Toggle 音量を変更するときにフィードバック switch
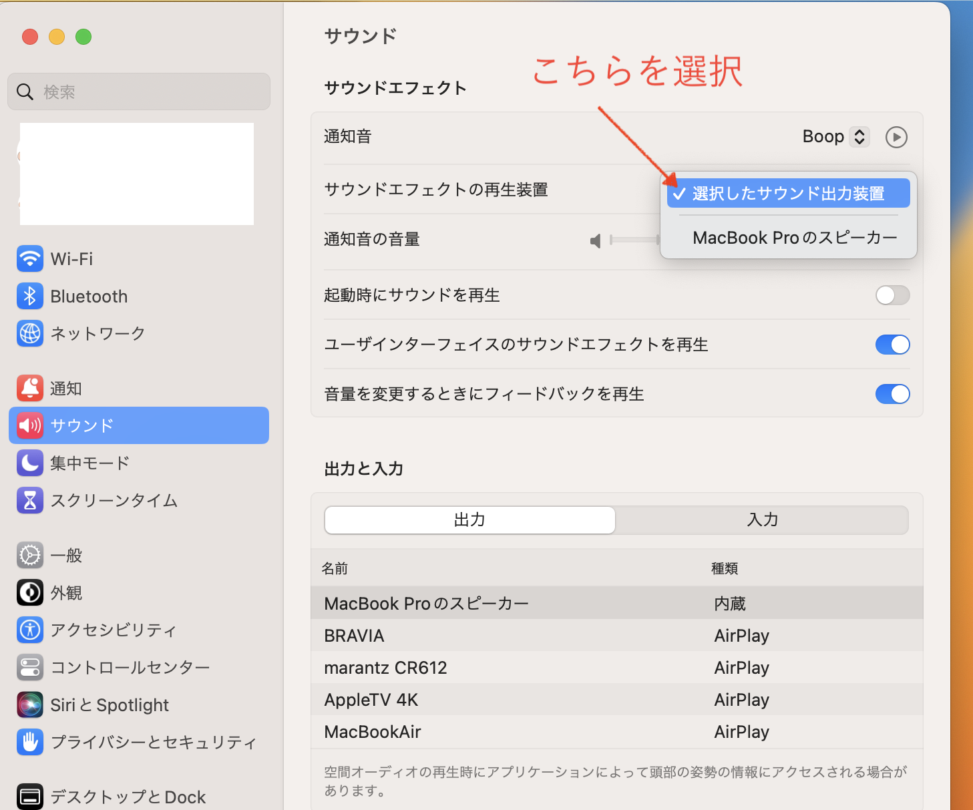 [892, 394]
